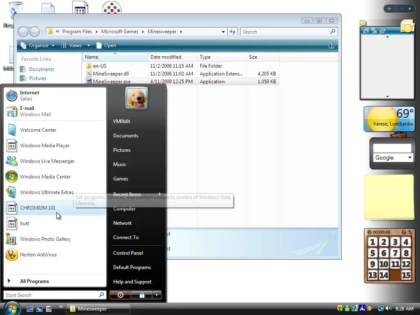Open Connect To from the Start menu
The width and height of the screenshot is (420, 315).
(x=137, y=237)
